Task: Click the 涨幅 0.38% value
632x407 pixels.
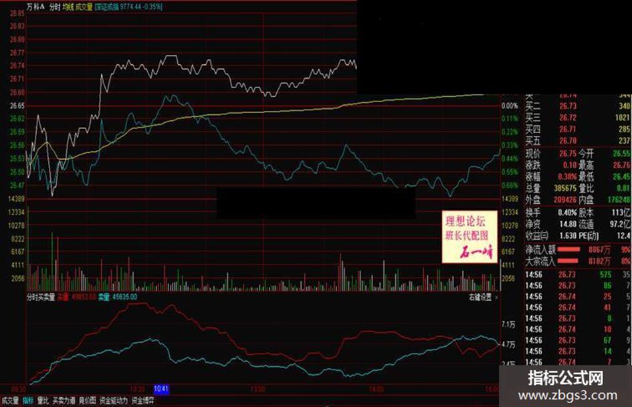Action: click(567, 176)
